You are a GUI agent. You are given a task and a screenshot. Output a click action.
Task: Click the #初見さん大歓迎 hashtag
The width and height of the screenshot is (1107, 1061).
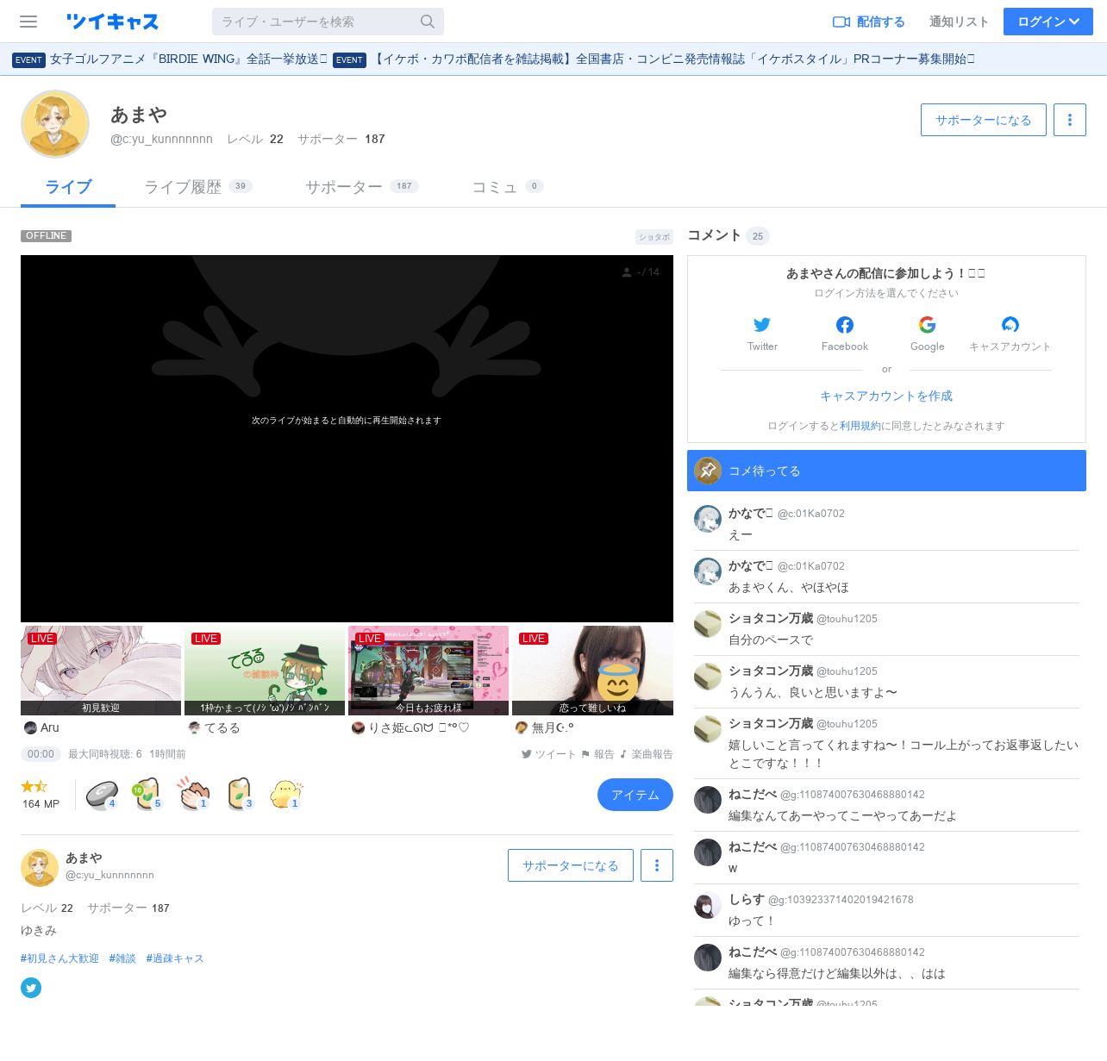click(59, 958)
